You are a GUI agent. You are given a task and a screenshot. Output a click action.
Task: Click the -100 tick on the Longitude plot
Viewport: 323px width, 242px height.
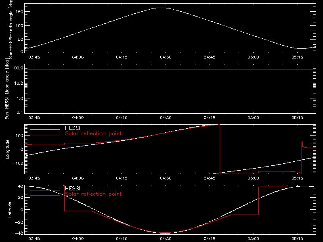point(18,163)
